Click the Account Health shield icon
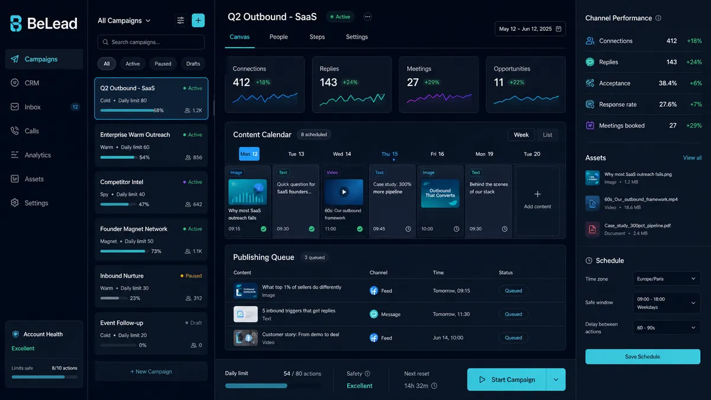 [x=16, y=334]
